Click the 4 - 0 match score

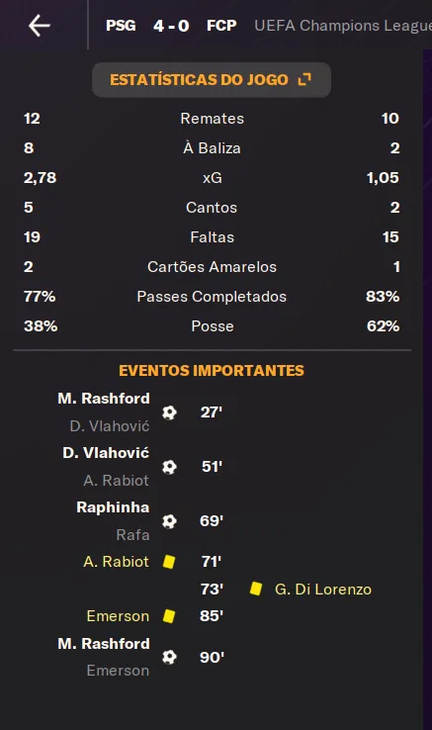pyautogui.click(x=171, y=26)
